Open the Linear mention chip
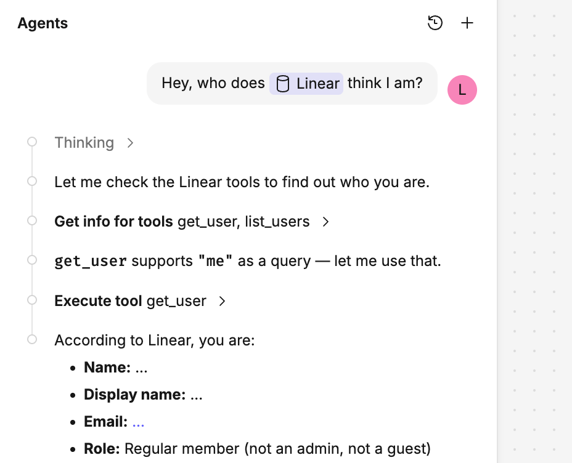 306,83
